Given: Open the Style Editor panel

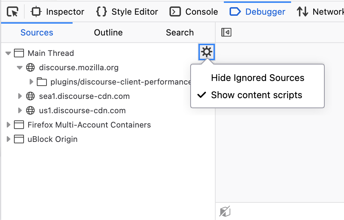Looking at the screenshot, I should click(x=127, y=12).
